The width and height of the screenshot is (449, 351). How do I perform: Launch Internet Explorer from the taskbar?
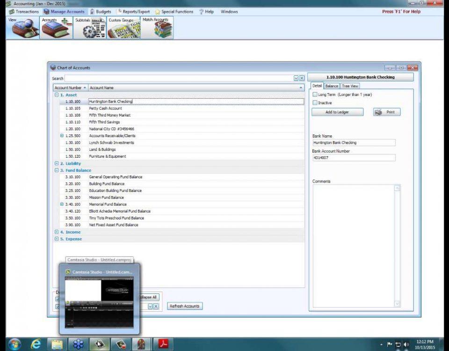click(x=36, y=344)
